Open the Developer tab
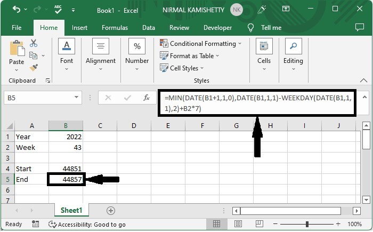This screenshot has height=232, width=373. [217, 28]
